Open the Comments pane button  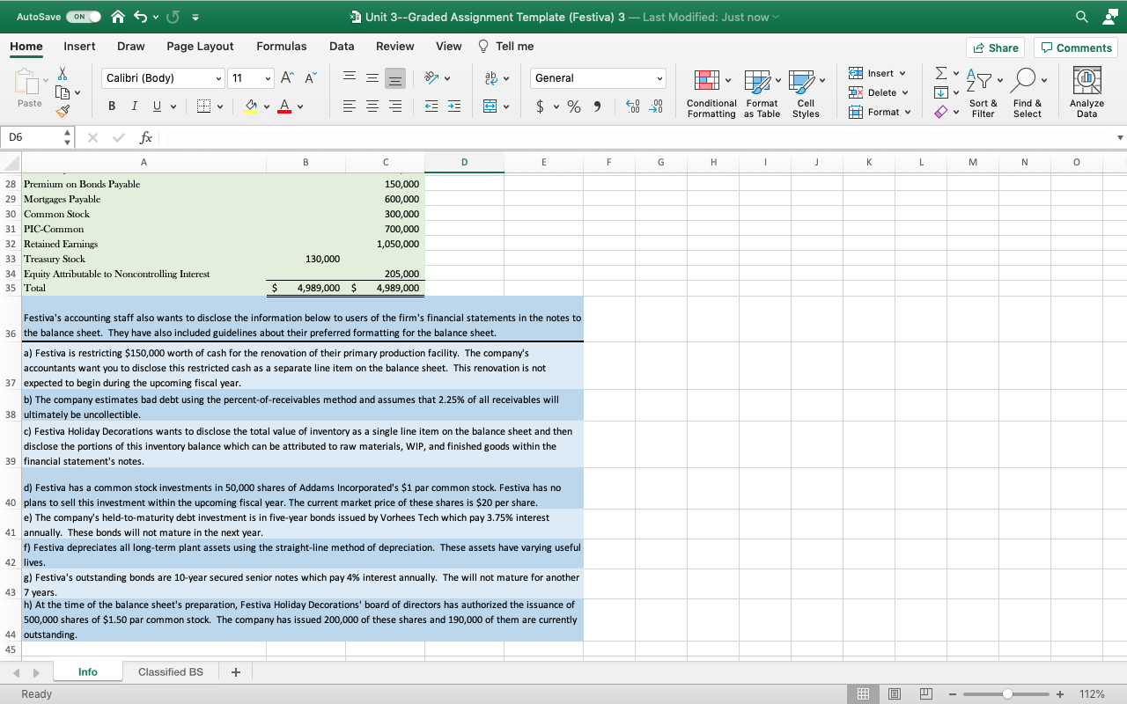(1075, 48)
